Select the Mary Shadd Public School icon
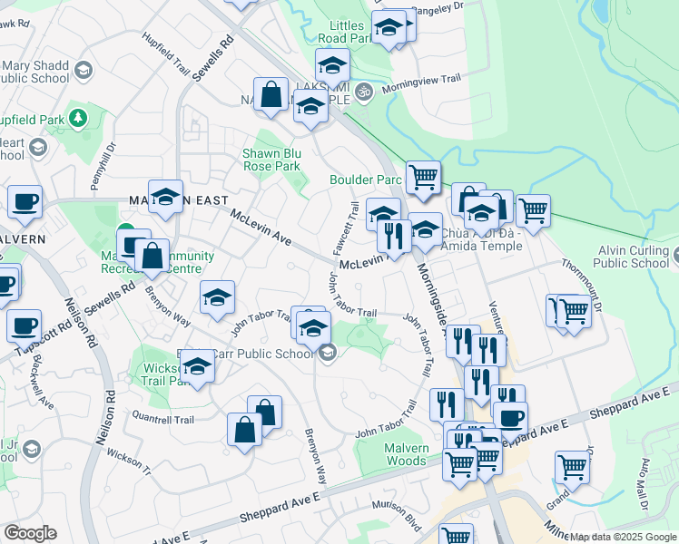 click(84, 71)
